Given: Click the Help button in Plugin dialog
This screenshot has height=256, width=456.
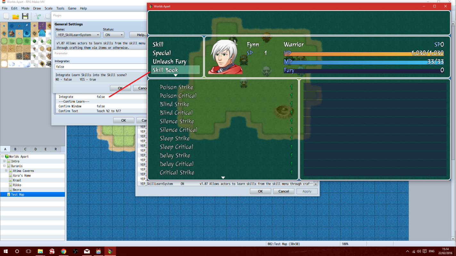Looking at the screenshot, I should point(138,35).
